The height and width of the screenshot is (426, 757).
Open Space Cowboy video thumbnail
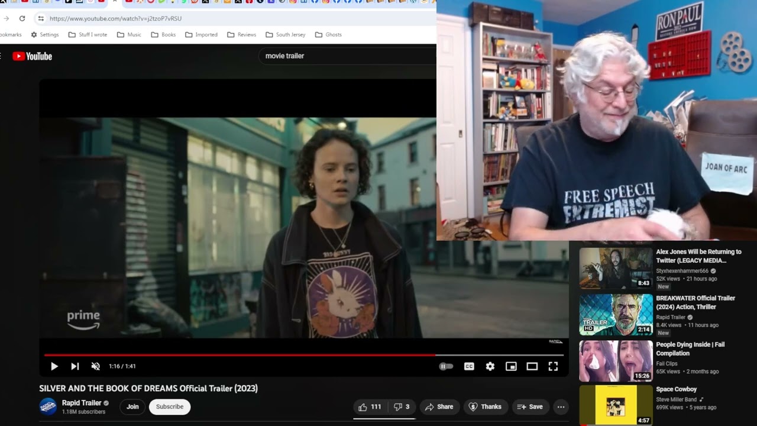pos(616,406)
